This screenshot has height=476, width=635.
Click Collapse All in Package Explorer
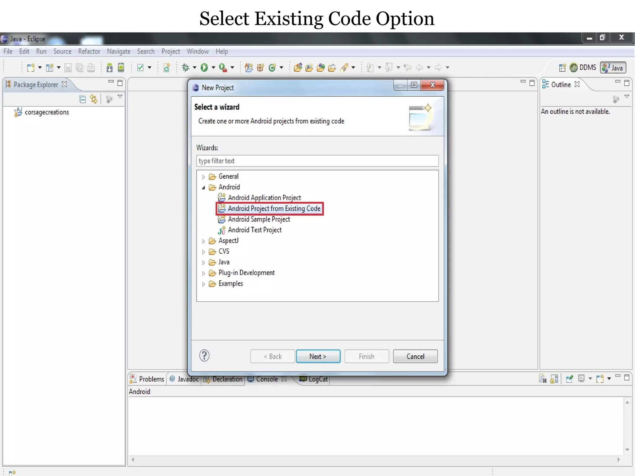click(82, 100)
